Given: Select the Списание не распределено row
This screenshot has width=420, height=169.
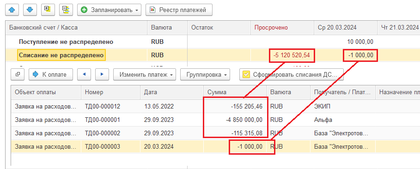Looking at the screenshot, I should tap(213, 55).
